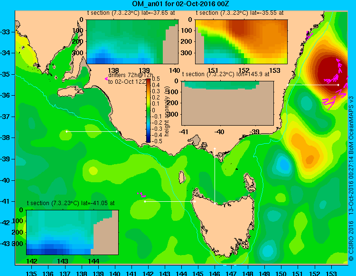Click the magenta drifter track near coast at -33
The height and width of the screenshot is (276, 356).
(309, 35)
